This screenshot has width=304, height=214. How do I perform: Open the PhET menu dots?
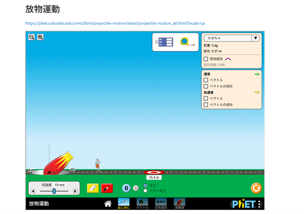tap(259, 204)
